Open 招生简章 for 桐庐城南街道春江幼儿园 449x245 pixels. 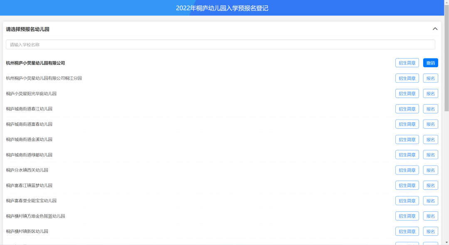(407, 109)
